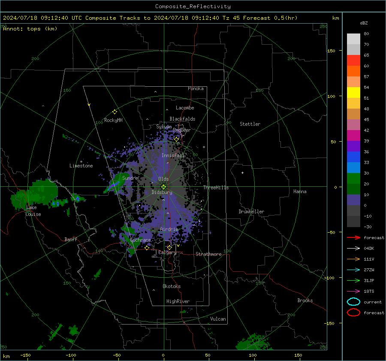Click the timestamp header text line
This screenshot has height=361, width=386.
(x=150, y=18)
